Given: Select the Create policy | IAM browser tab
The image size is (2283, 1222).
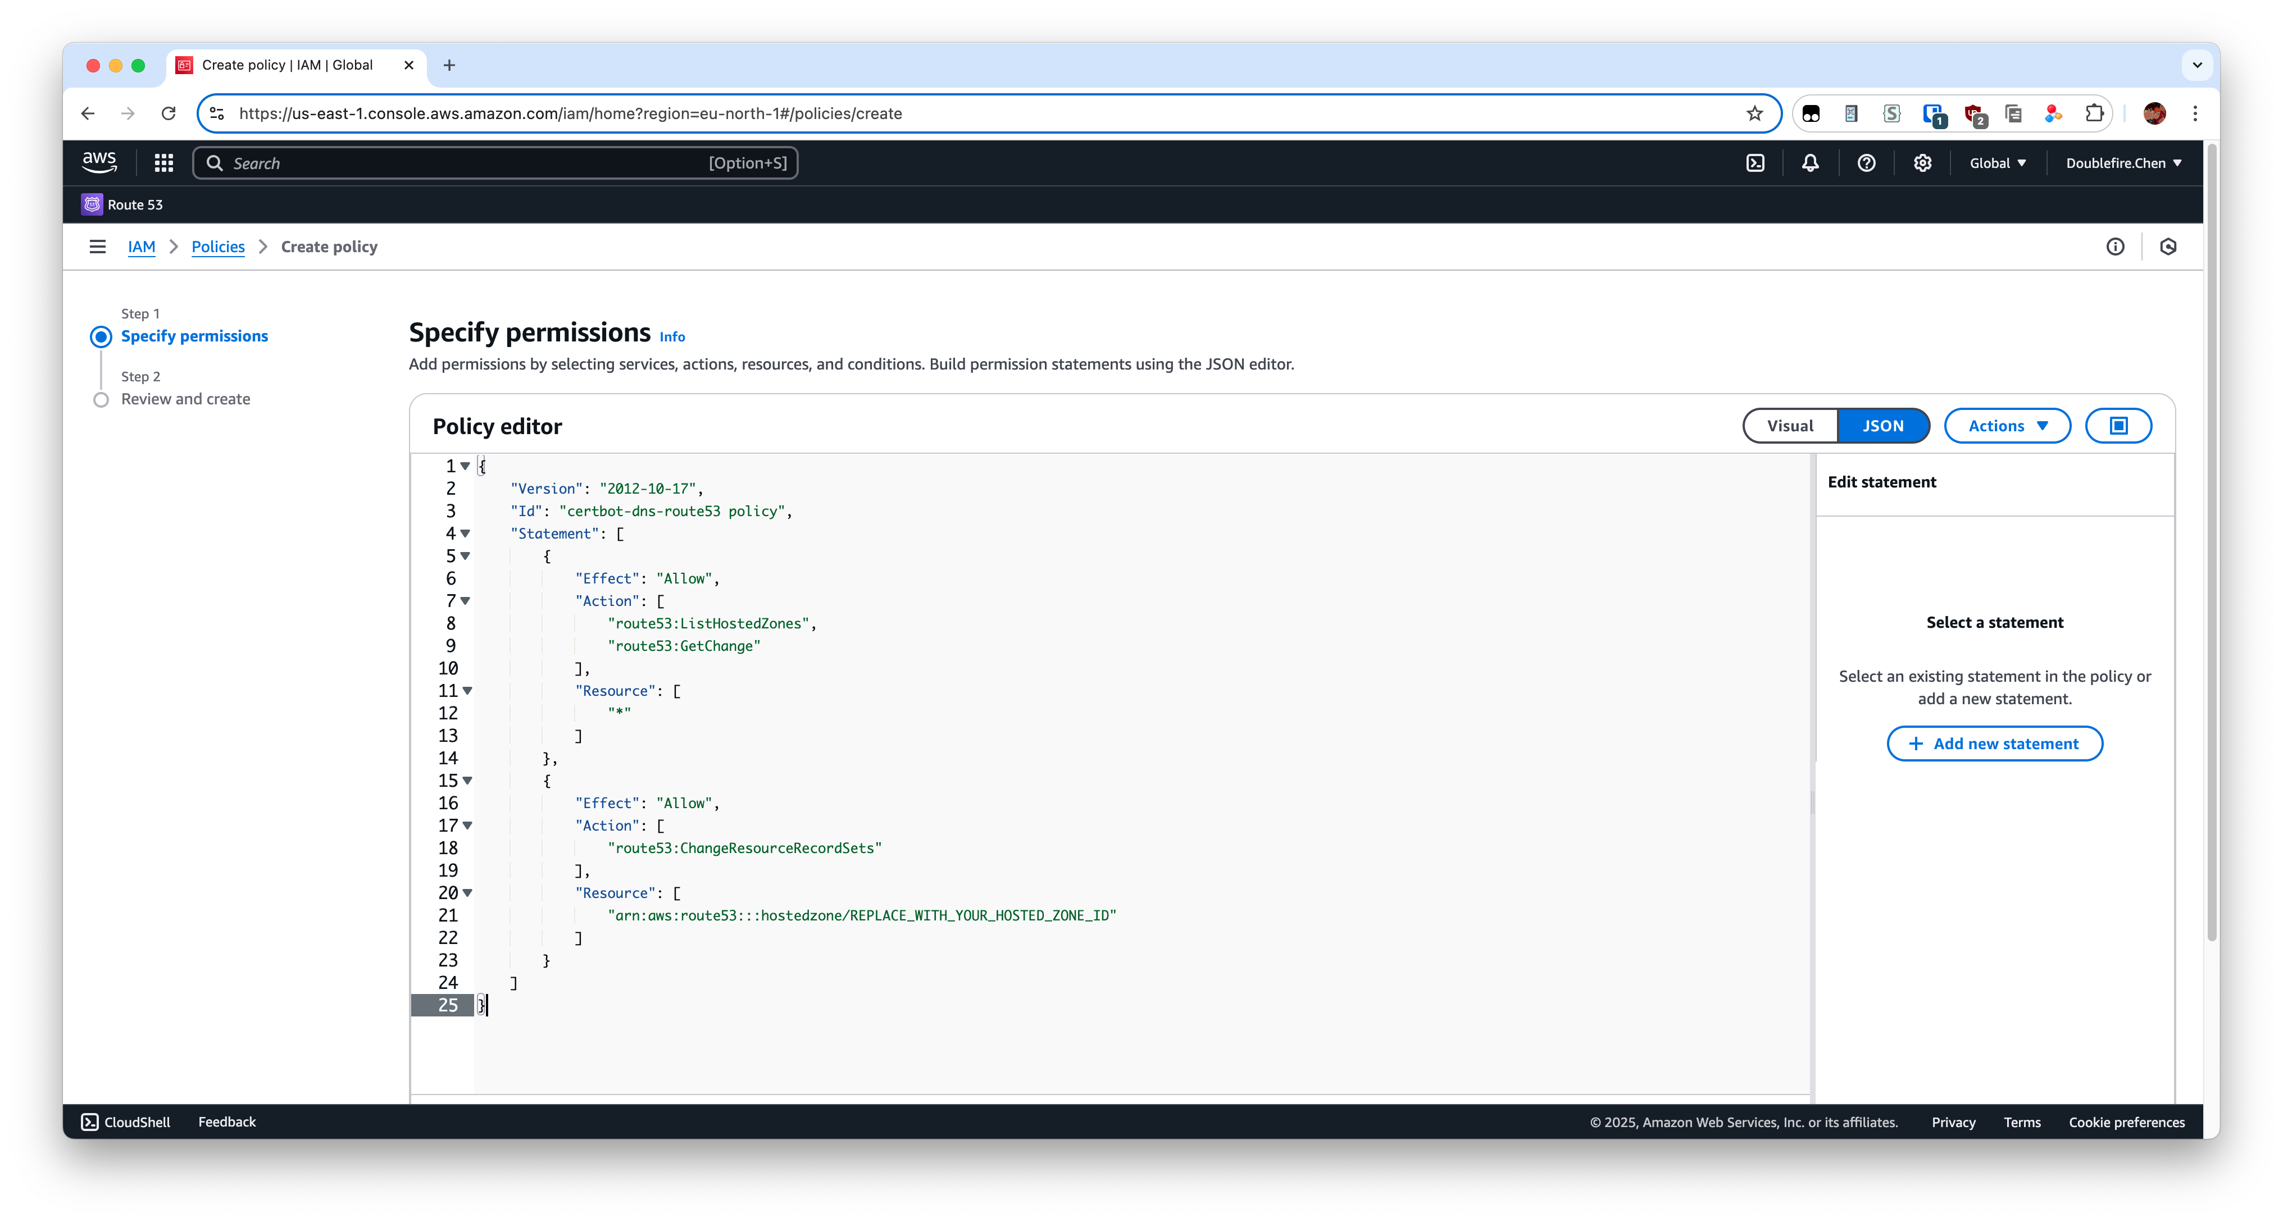Looking at the screenshot, I should coord(296,65).
